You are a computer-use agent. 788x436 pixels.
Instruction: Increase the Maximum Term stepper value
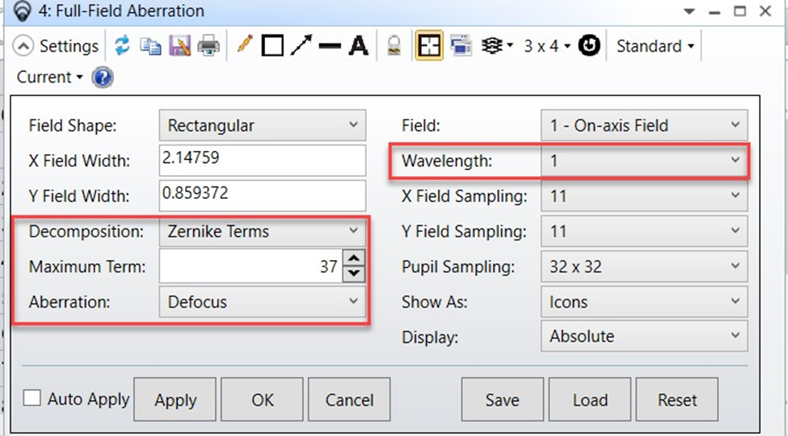[354, 258]
